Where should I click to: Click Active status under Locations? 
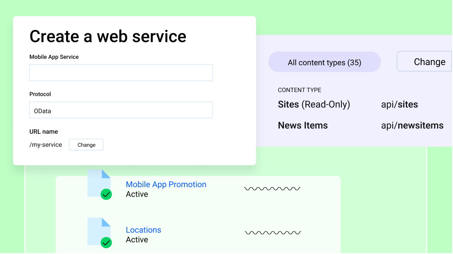(x=137, y=240)
